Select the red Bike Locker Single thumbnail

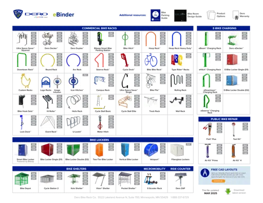[x=47, y=150]
